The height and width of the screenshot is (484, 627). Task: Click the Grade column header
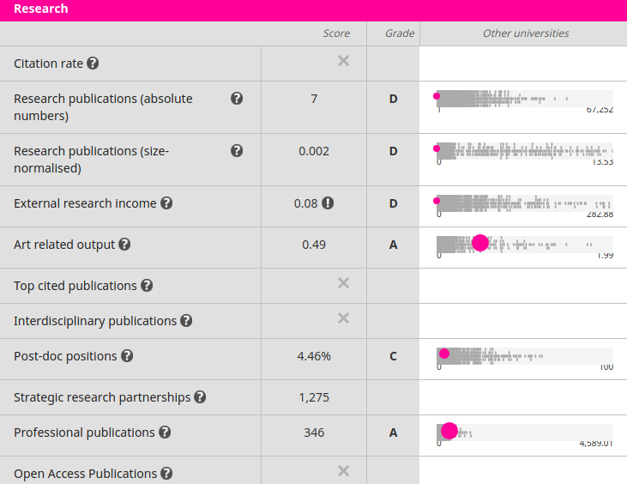click(x=400, y=33)
